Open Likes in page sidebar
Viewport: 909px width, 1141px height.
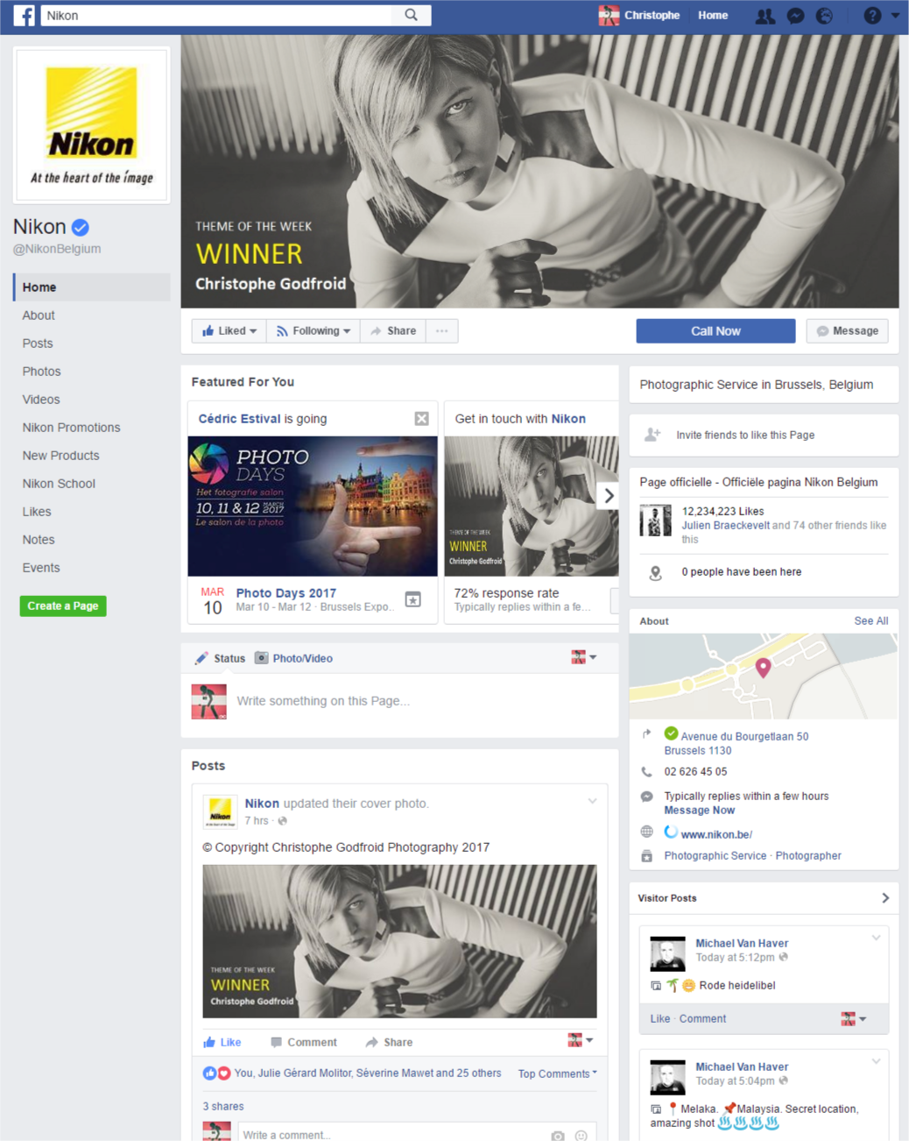[37, 512]
